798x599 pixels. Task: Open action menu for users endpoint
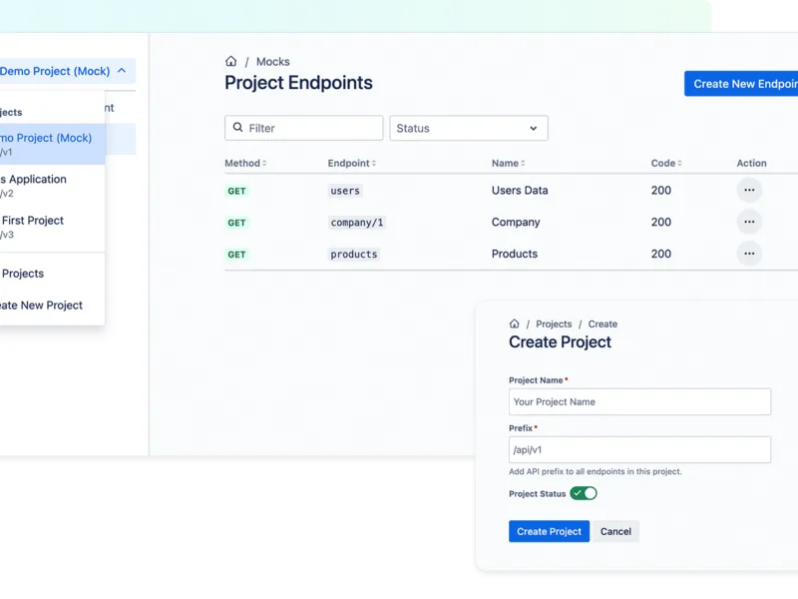tap(749, 190)
